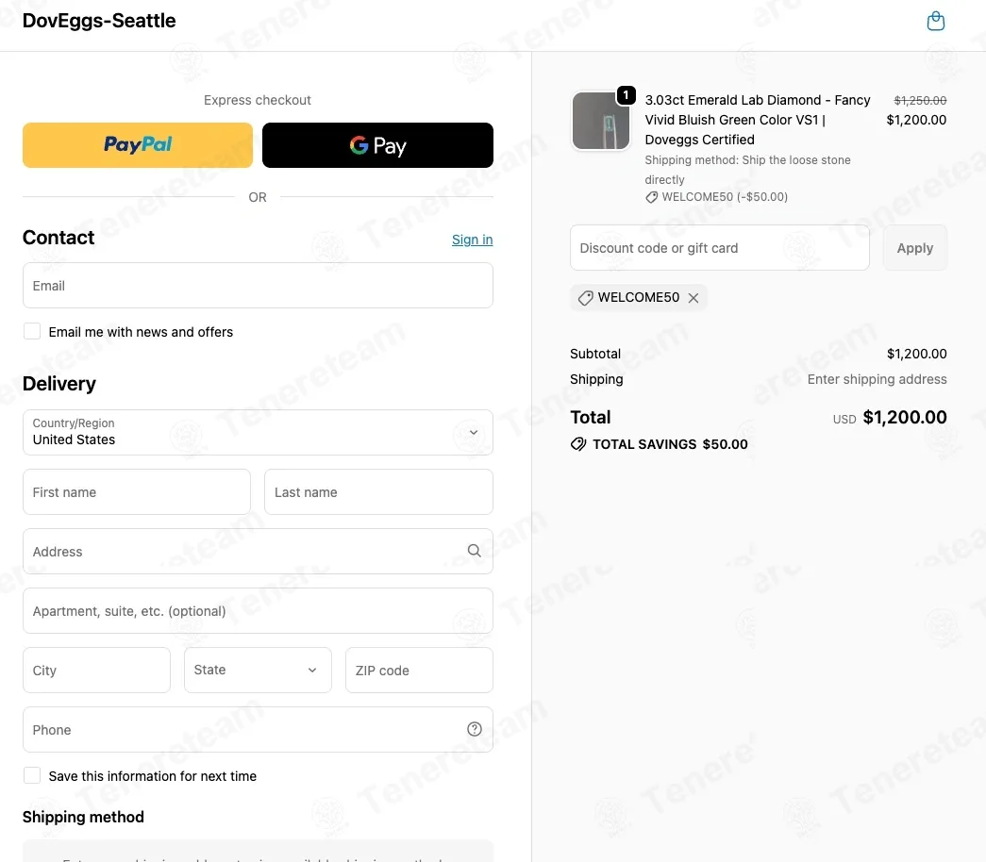Select the First name field
Screen dimensions: 986x862
pos(137,491)
